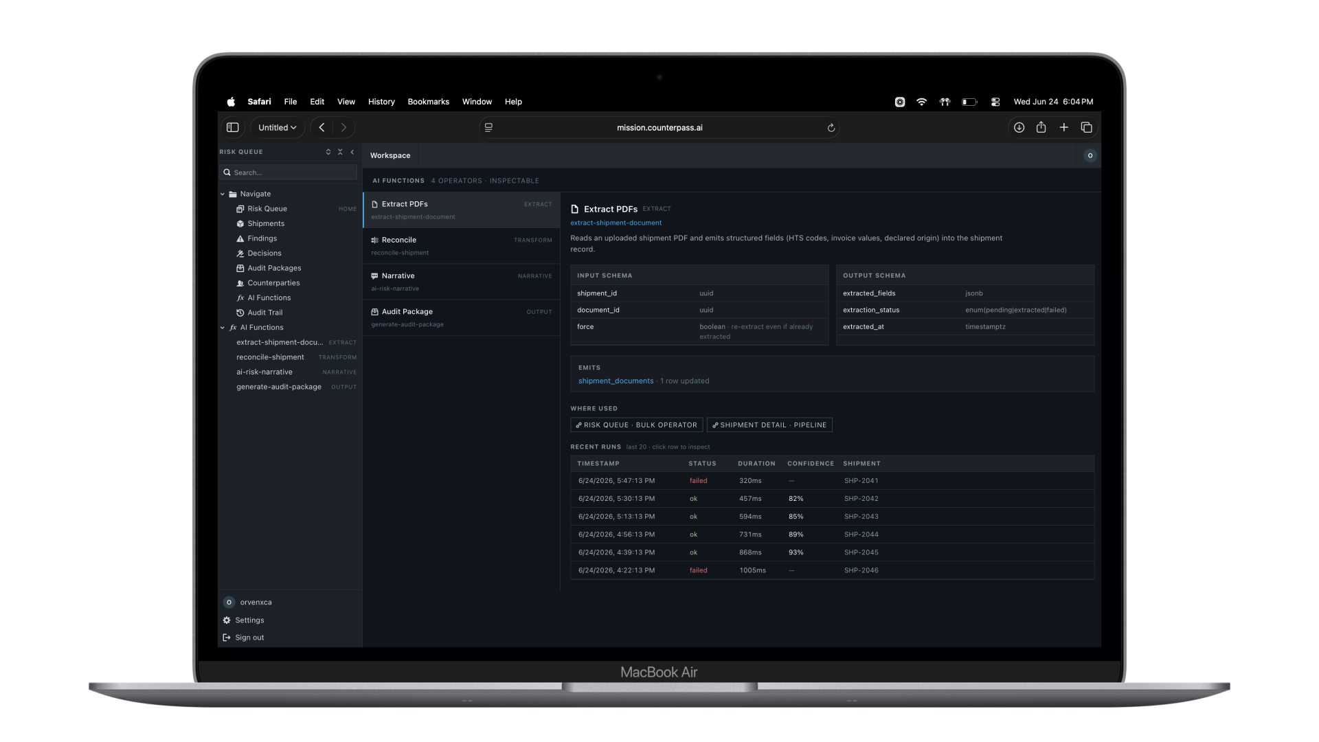The image size is (1319, 742).
Task: Inspect the failed run for SHP-2046
Action: coord(832,570)
